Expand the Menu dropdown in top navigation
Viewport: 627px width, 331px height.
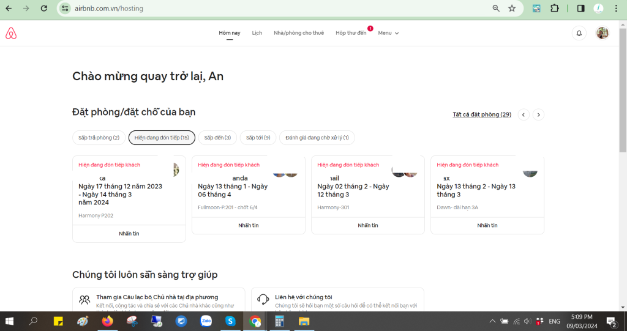388,33
